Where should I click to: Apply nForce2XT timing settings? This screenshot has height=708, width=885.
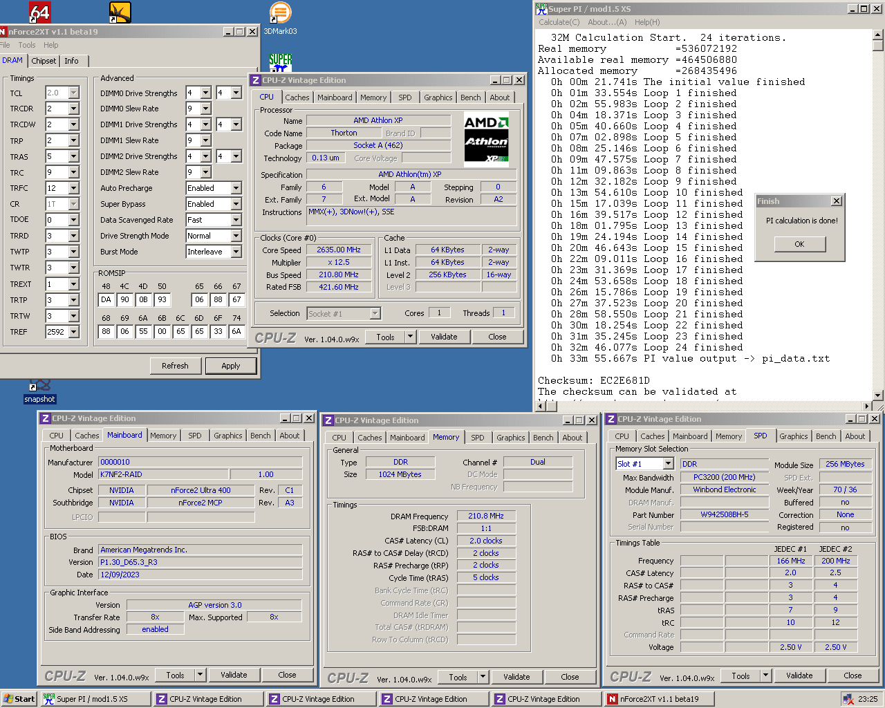pyautogui.click(x=231, y=366)
